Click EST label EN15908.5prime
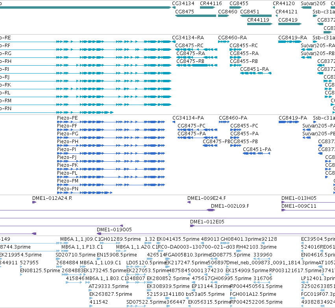 coord(117,255)
